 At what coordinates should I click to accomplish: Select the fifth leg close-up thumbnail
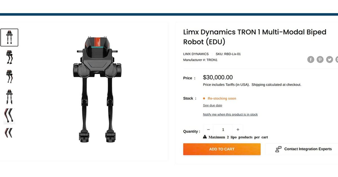coord(9,116)
